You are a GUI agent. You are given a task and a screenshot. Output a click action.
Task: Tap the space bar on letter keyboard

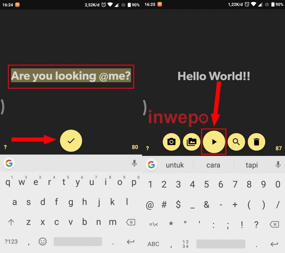click(x=78, y=242)
